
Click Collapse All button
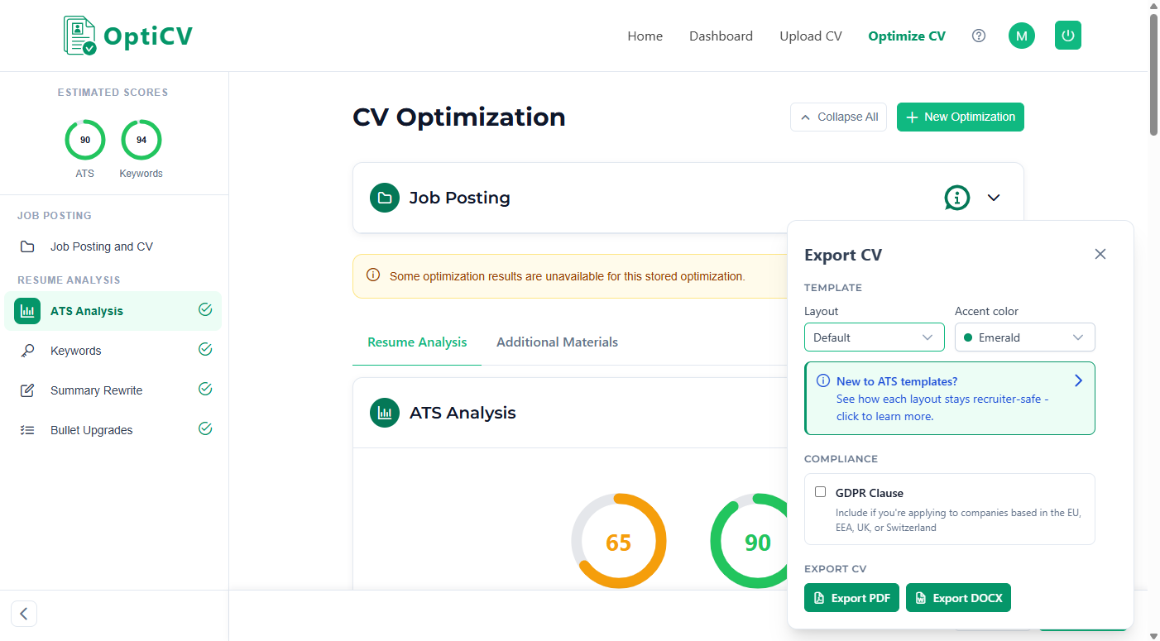pyautogui.click(x=839, y=117)
